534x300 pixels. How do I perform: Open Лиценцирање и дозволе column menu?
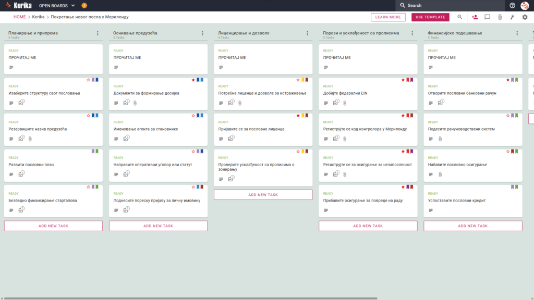(308, 33)
